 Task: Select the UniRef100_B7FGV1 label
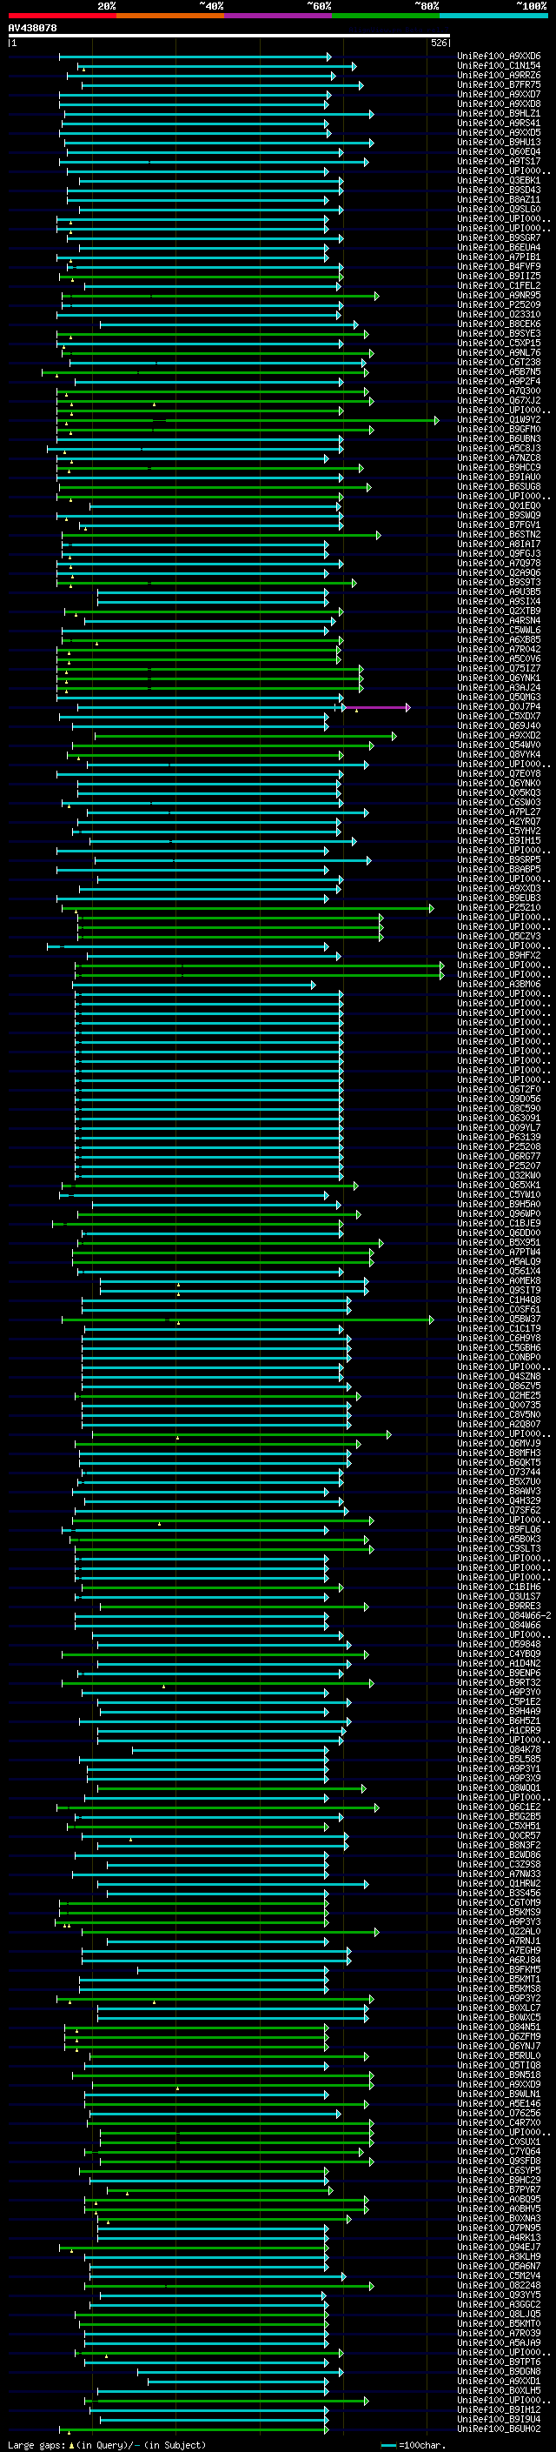(499, 524)
